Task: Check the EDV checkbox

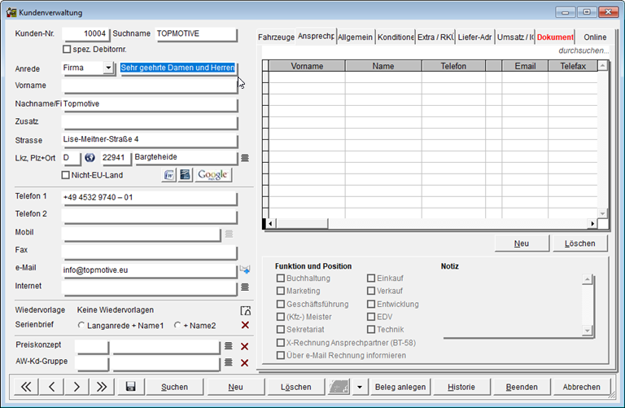Action: 371,317
